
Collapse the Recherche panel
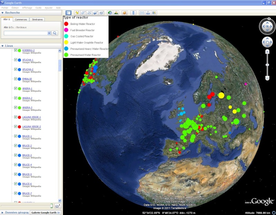pos(2,13)
